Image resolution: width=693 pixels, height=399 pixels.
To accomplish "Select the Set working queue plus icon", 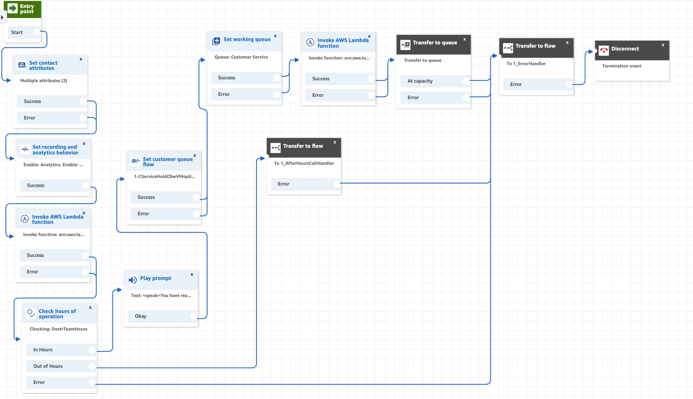I will (216, 41).
